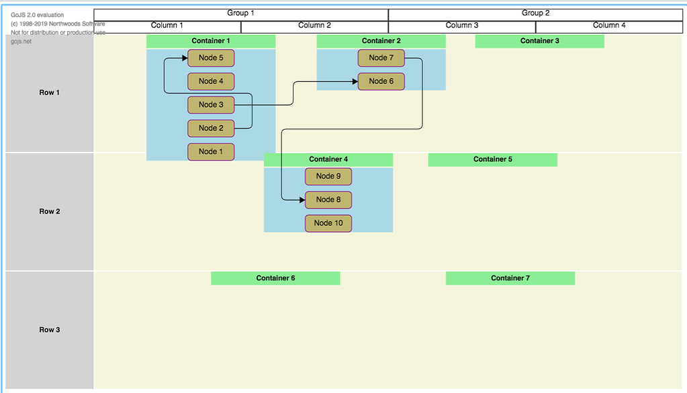The width and height of the screenshot is (687, 393).
Task: Click the Group 1 header
Action: point(240,13)
